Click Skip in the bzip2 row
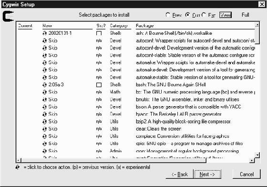Image resolution: width=267 pixels, height=187 pixels. pyautogui.click(x=53, y=121)
